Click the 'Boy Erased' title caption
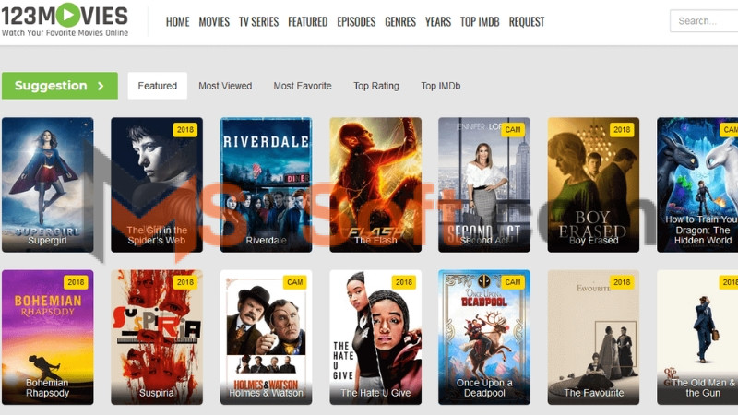This screenshot has height=415, width=738. pos(593,241)
